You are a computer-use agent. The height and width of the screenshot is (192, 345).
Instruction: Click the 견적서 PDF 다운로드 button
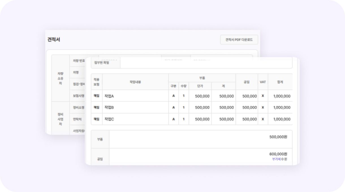pos(239,40)
